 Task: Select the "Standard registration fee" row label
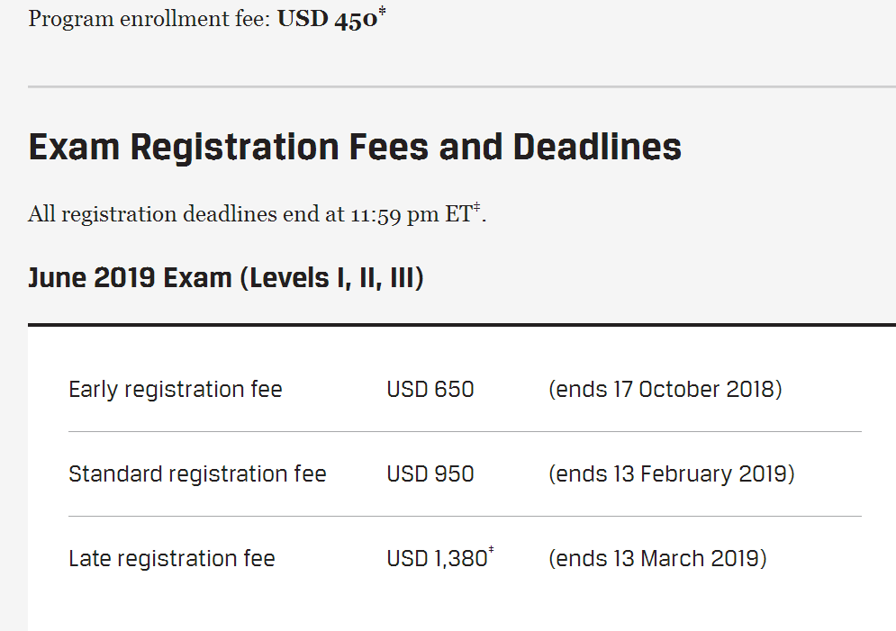pyautogui.click(x=197, y=474)
